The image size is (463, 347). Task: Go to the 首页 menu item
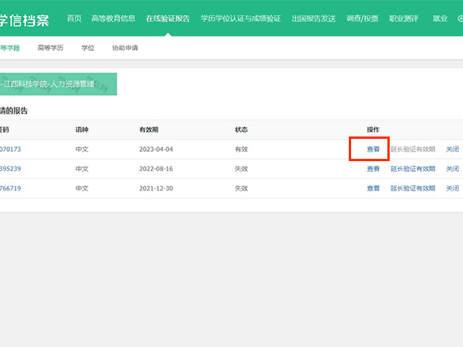tap(74, 18)
